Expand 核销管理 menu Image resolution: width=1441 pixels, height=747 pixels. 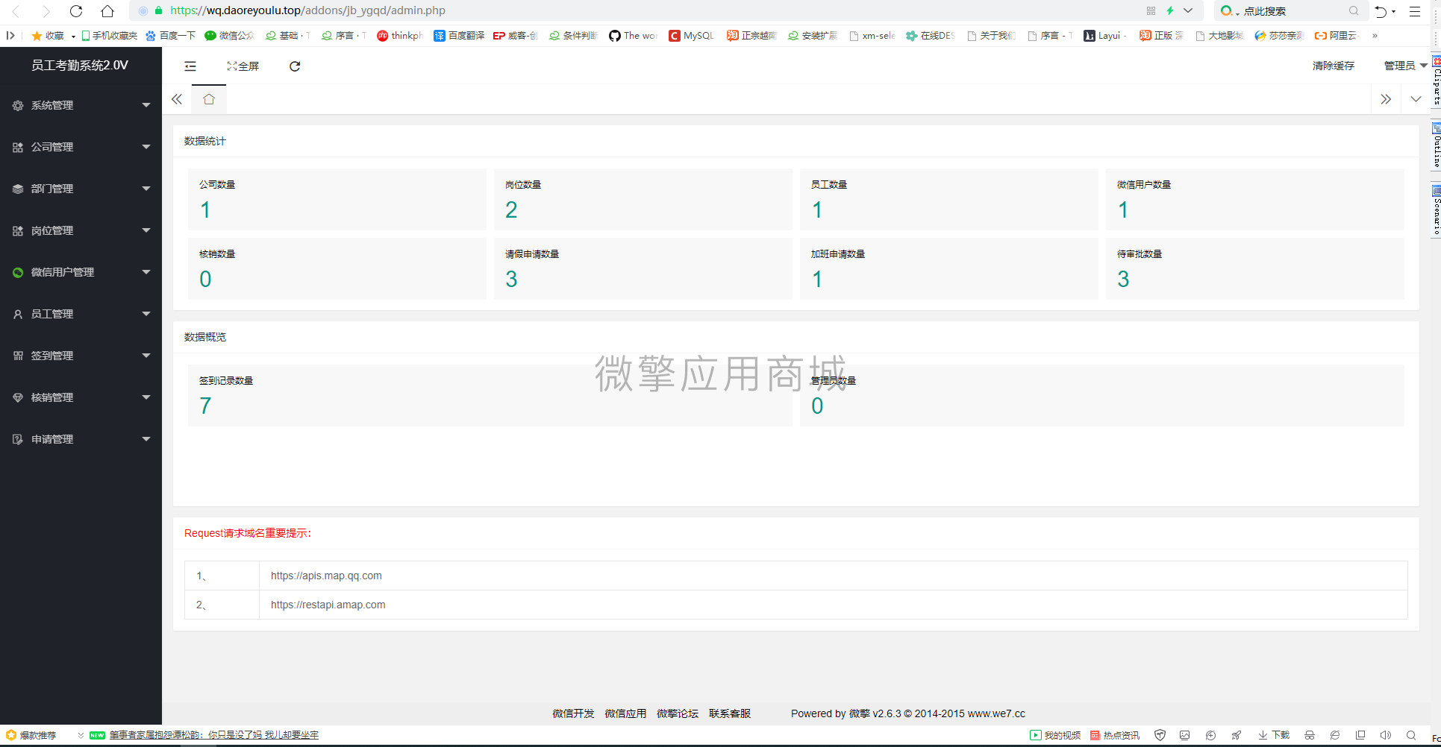pyautogui.click(x=81, y=397)
